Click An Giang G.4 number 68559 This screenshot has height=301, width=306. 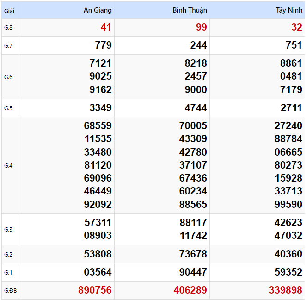[x=98, y=125]
